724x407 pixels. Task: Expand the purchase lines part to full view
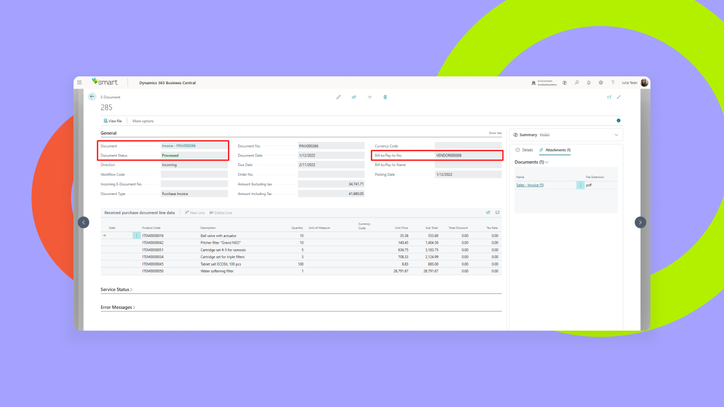[x=498, y=213]
